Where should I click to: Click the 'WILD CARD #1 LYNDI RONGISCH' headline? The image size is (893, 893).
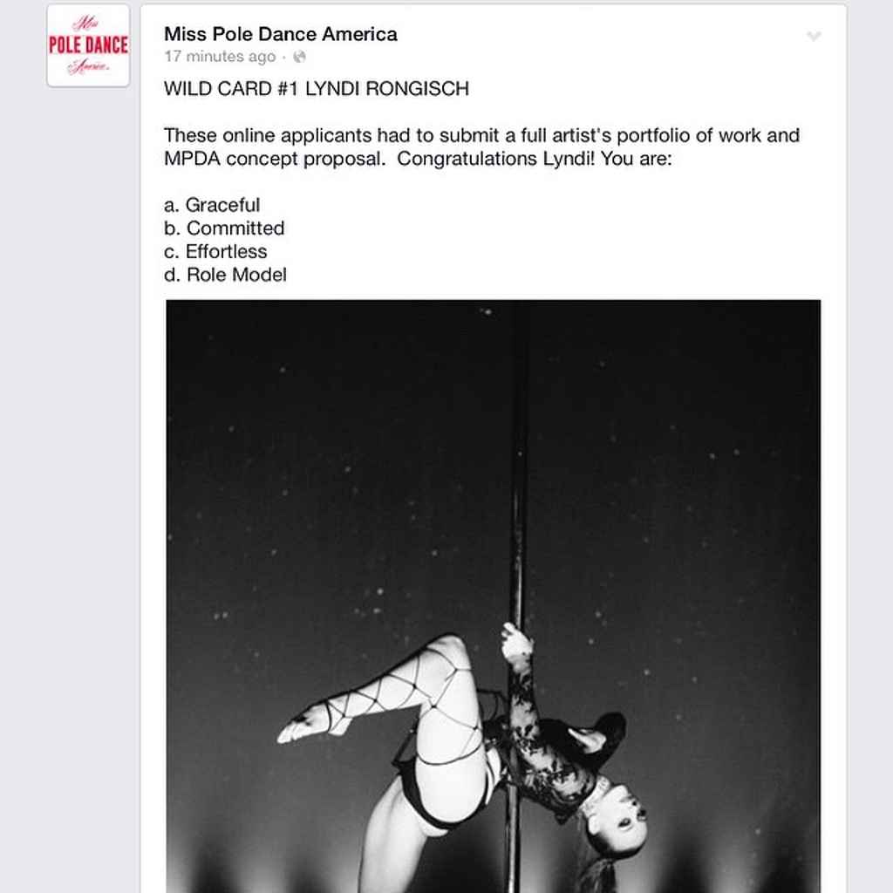tap(317, 89)
